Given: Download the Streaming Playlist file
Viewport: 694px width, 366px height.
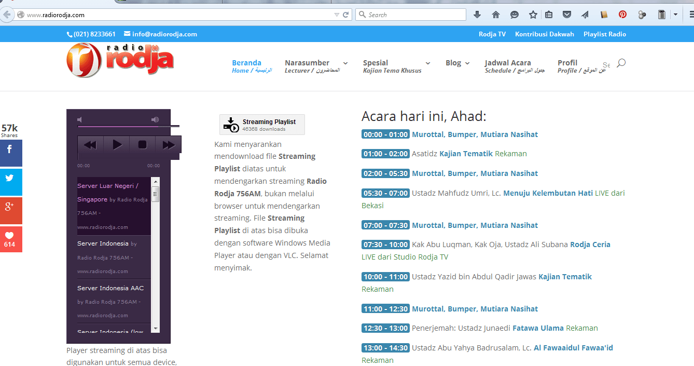Looking at the screenshot, I should tap(262, 125).
